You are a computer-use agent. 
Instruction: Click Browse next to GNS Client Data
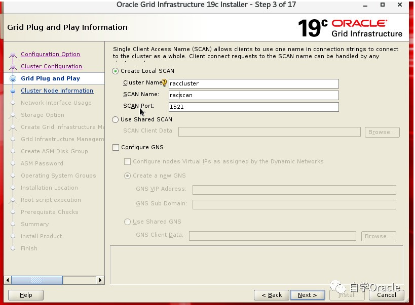(379, 236)
